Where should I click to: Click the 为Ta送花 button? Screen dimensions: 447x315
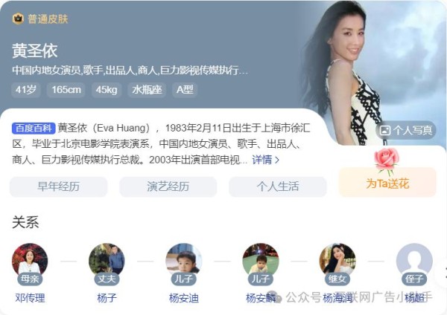(387, 184)
